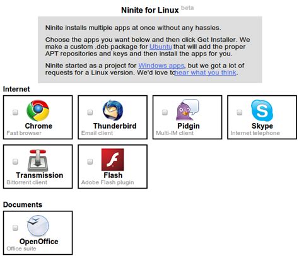Click the Documents section heading
This screenshot has width=299, height=258.
point(23,205)
